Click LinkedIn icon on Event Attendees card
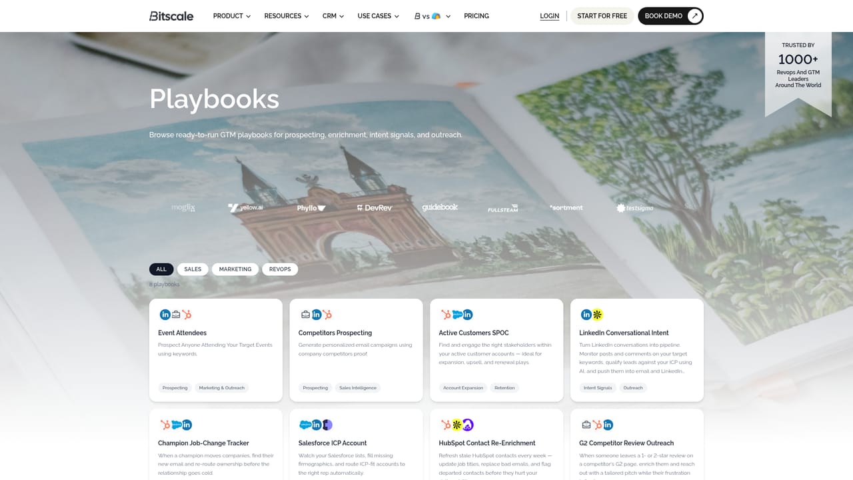 (165, 315)
